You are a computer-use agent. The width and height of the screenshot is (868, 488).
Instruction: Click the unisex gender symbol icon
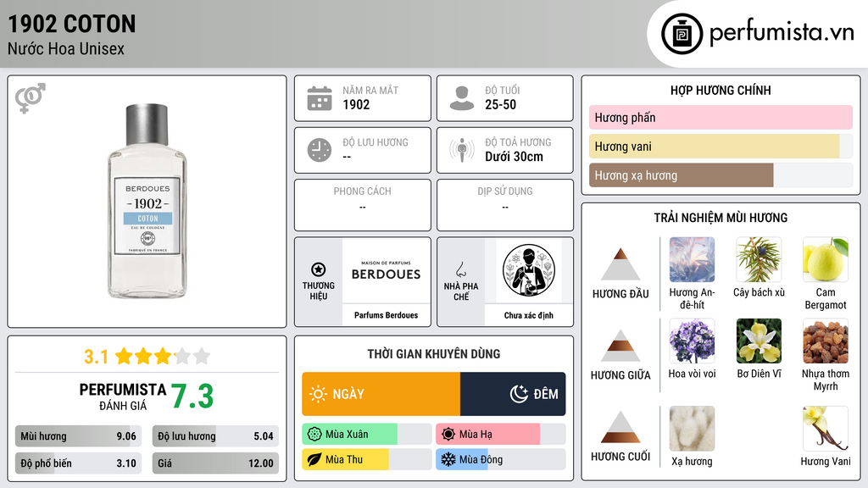click(x=31, y=98)
